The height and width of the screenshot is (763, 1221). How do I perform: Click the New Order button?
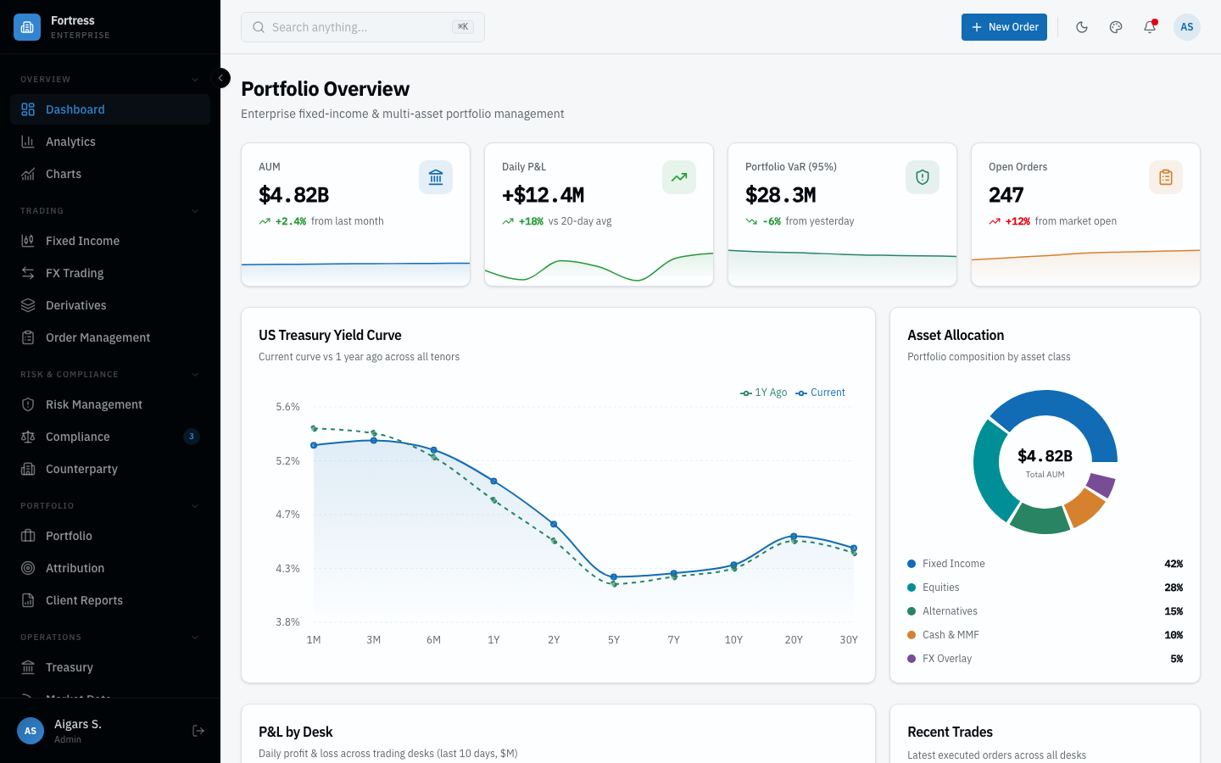[x=1004, y=26]
